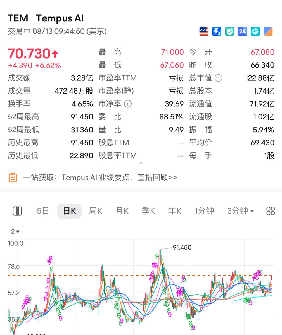
Task: Tap the orange earnings report clipboard icon
Action: pos(13,178)
